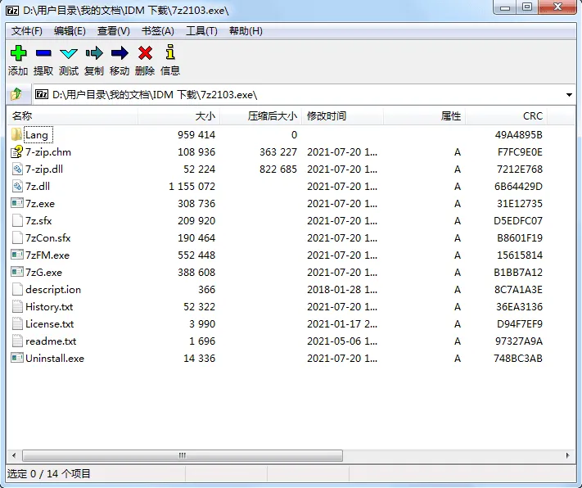
Task: Open the 工具(T) menu
Action: click(201, 31)
